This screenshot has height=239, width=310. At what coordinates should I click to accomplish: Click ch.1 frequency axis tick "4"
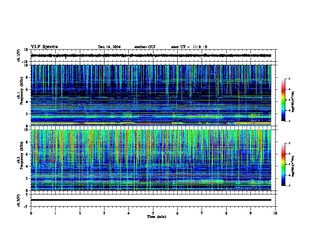pyautogui.click(x=27, y=102)
